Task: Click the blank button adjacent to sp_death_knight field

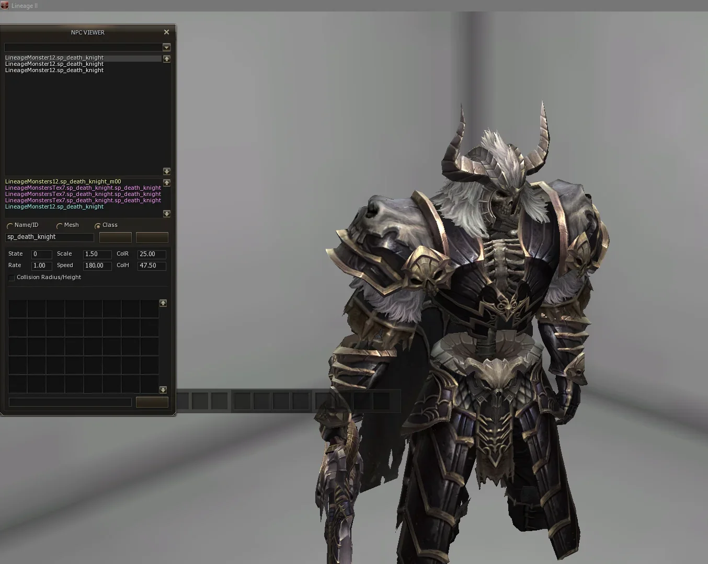Action: pyautogui.click(x=115, y=237)
